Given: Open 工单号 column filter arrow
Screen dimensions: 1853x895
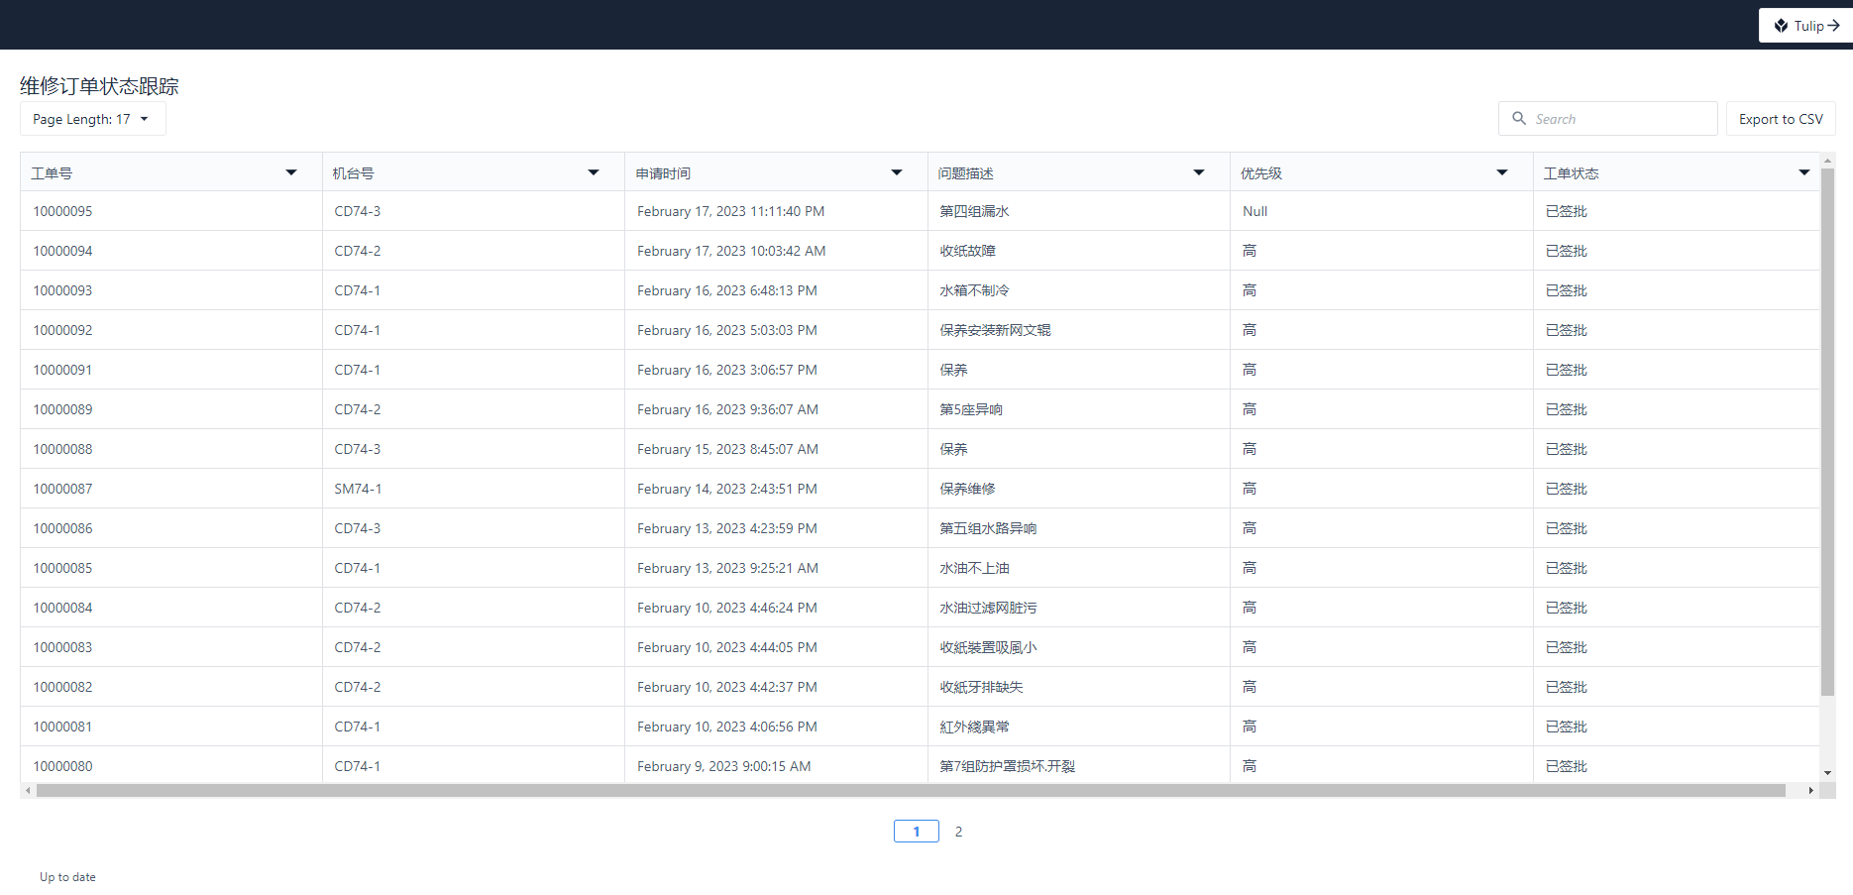Looking at the screenshot, I should 291,172.
